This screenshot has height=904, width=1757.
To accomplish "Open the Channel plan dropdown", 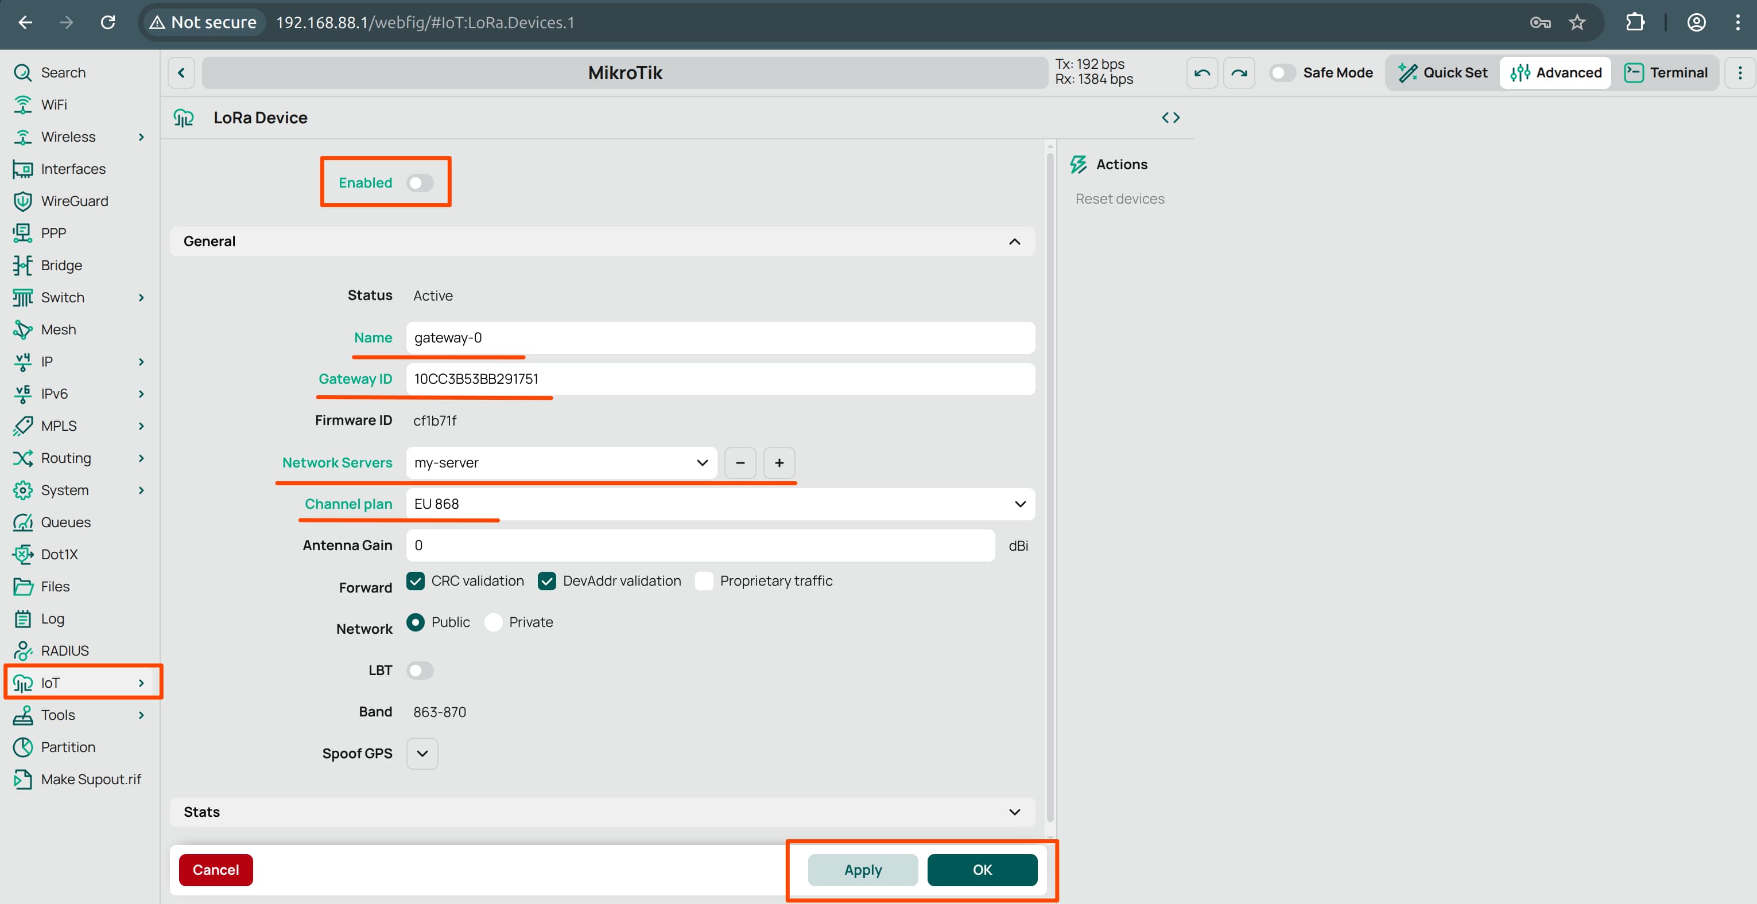I will 1019,504.
